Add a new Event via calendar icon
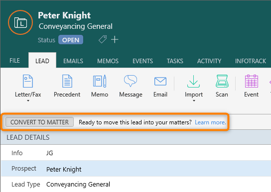Screen dimensions: 271x192 point(252,81)
